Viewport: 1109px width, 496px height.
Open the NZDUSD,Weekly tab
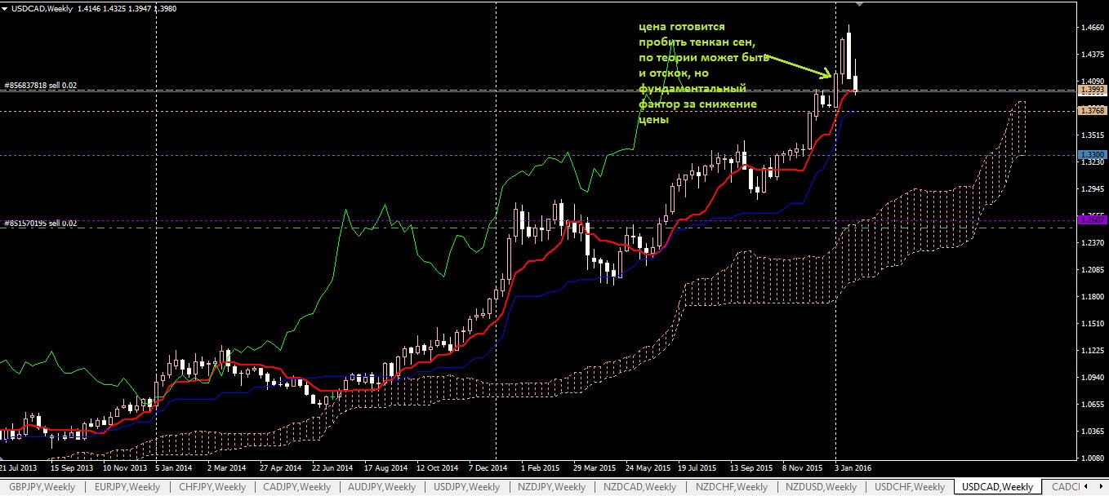pos(821,487)
